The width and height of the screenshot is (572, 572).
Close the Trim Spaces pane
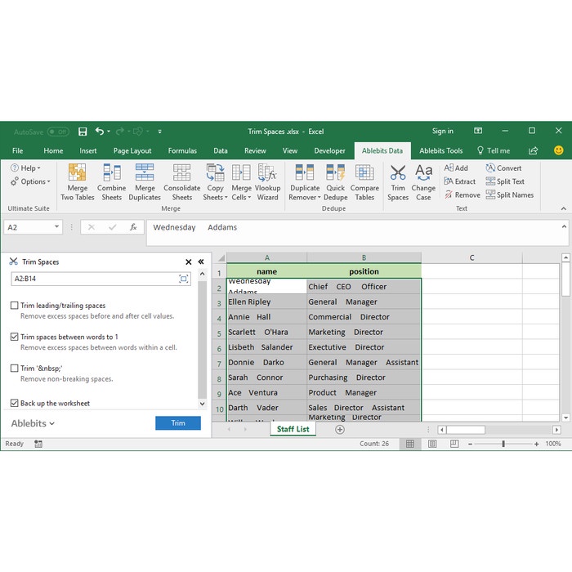pyautogui.click(x=188, y=262)
